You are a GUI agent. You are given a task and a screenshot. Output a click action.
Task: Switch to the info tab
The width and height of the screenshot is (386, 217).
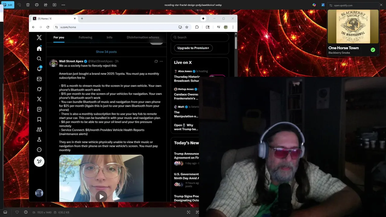point(109,37)
